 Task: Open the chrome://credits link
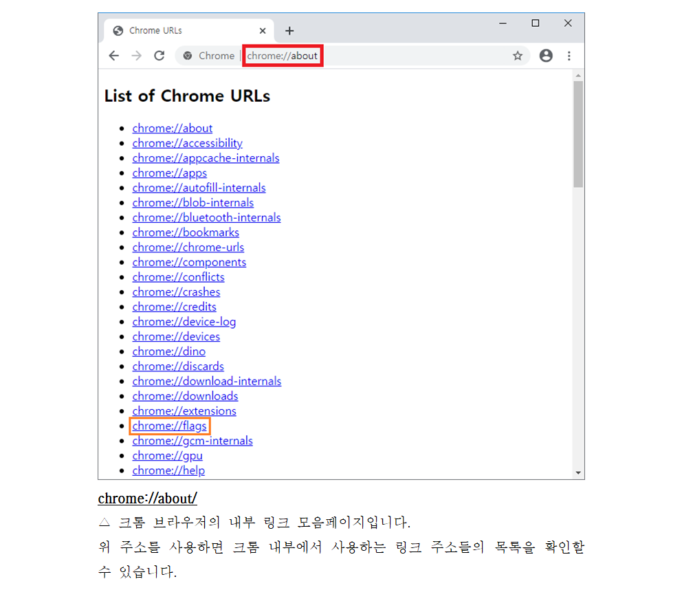174,307
